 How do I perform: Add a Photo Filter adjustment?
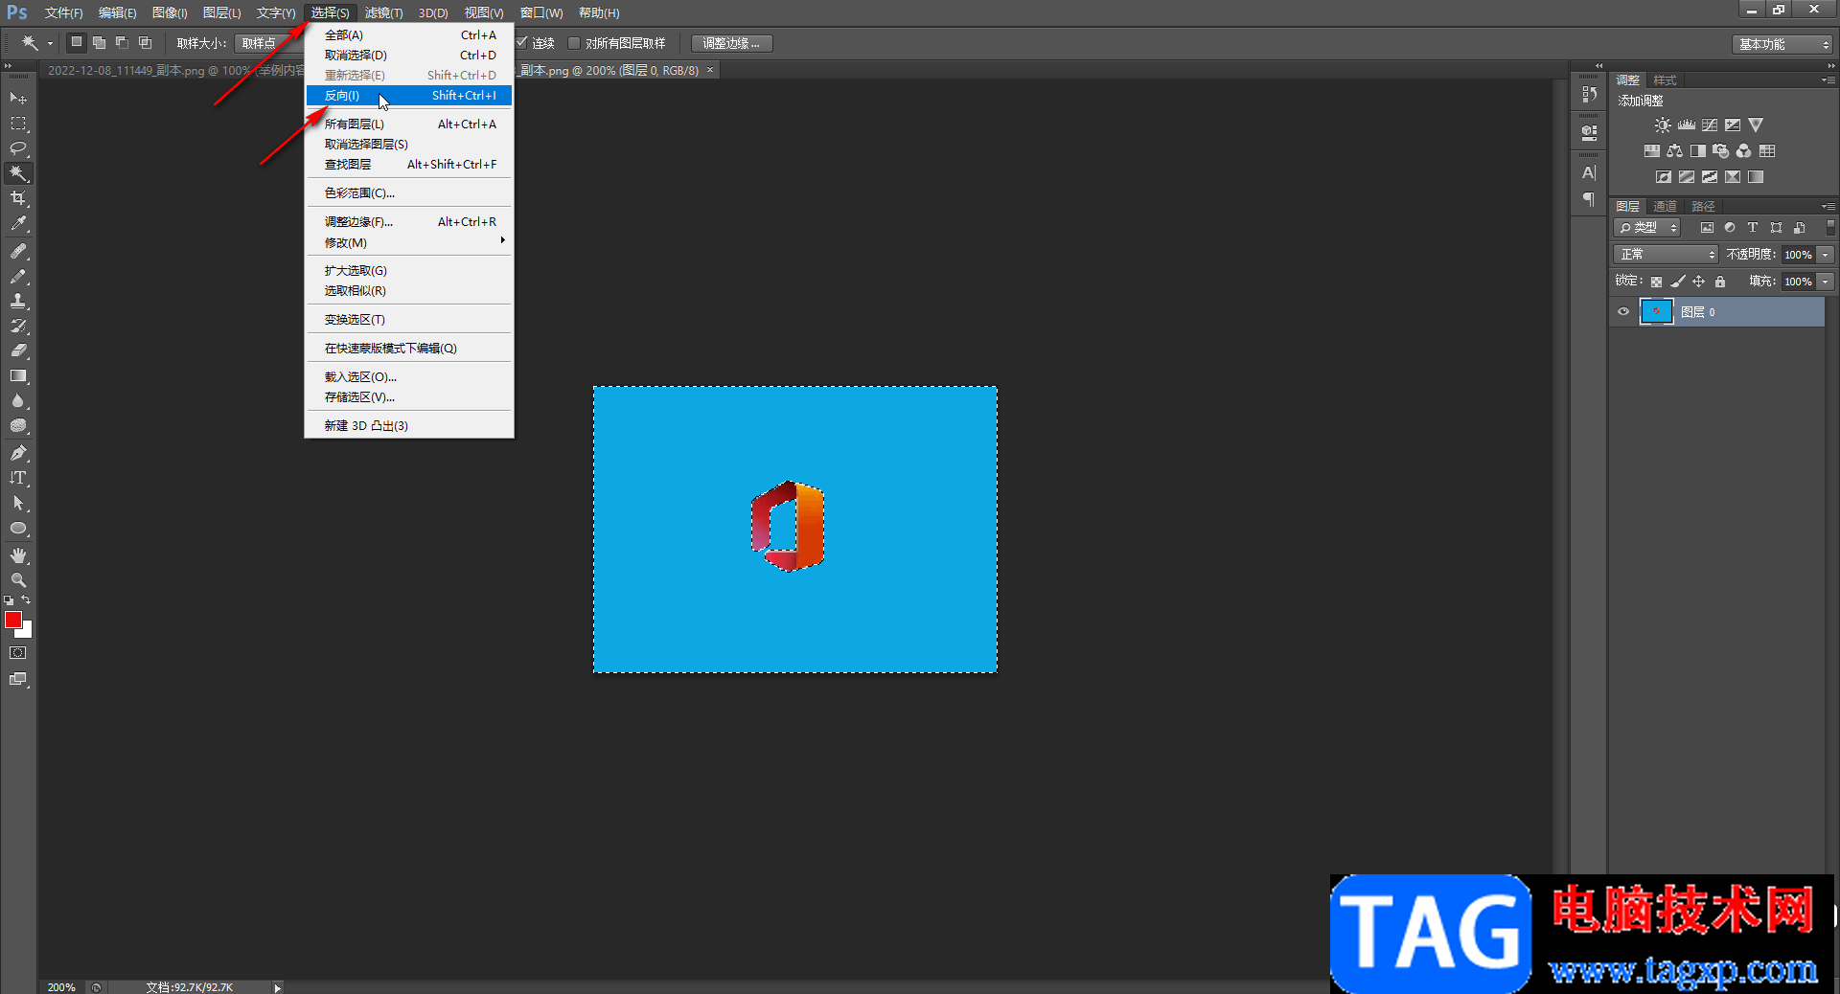[x=1721, y=151]
